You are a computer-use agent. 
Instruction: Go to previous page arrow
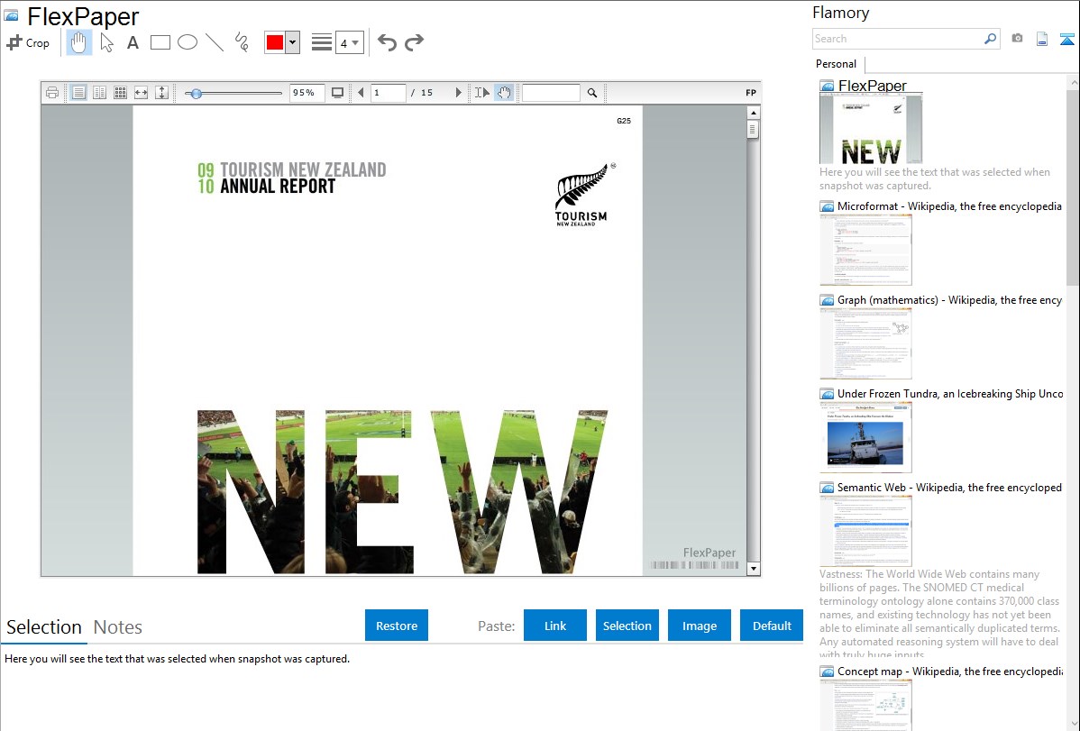[x=361, y=92]
